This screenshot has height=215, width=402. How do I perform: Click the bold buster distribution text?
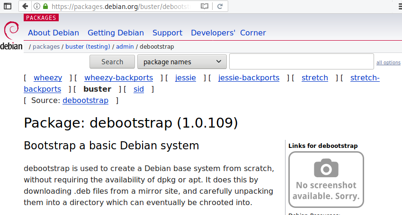pyautogui.click(x=98, y=89)
